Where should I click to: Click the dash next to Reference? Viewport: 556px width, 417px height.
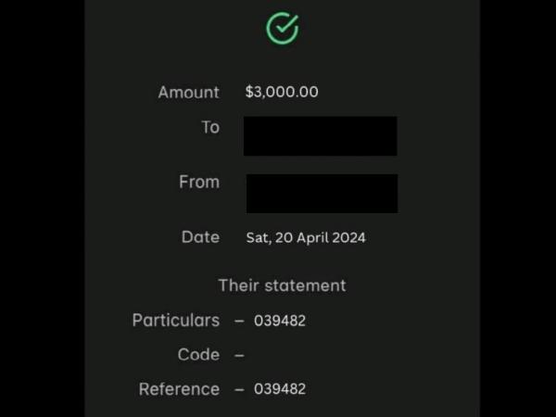tap(239, 389)
